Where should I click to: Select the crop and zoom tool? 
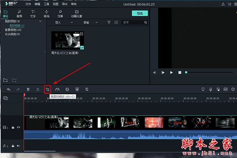pos(47,90)
